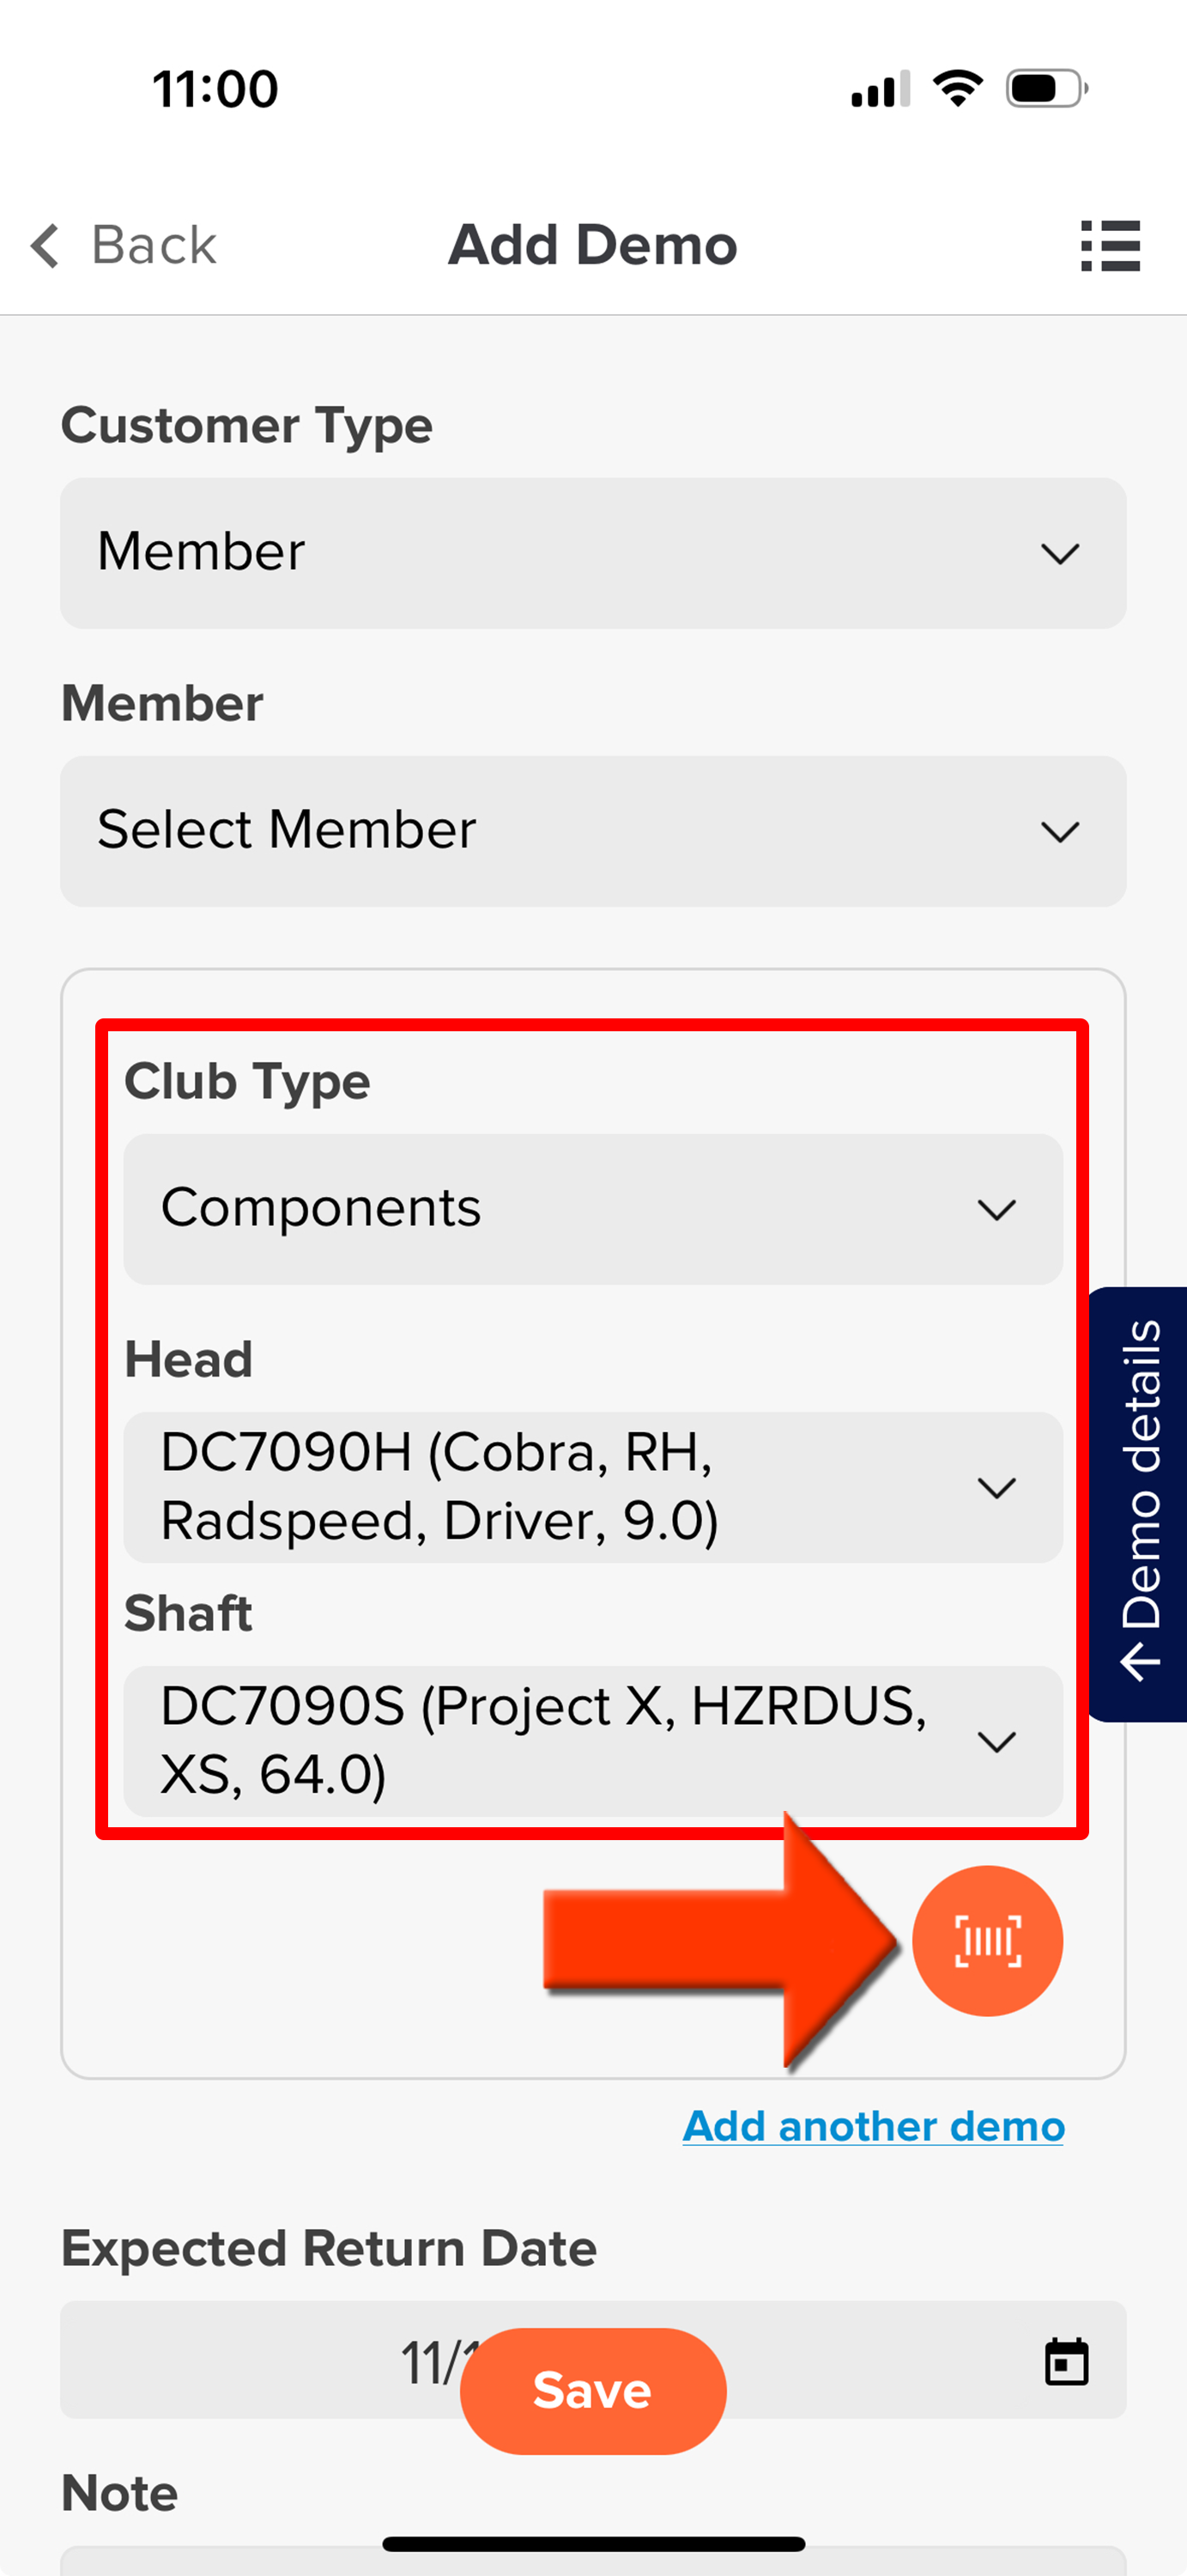Tap the battery status icon
This screenshot has width=1187, height=2576.
point(1046,88)
